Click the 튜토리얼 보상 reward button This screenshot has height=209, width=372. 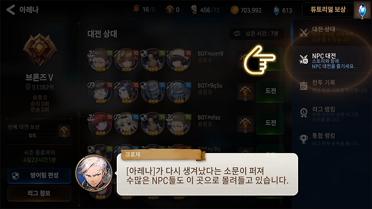(x=328, y=9)
